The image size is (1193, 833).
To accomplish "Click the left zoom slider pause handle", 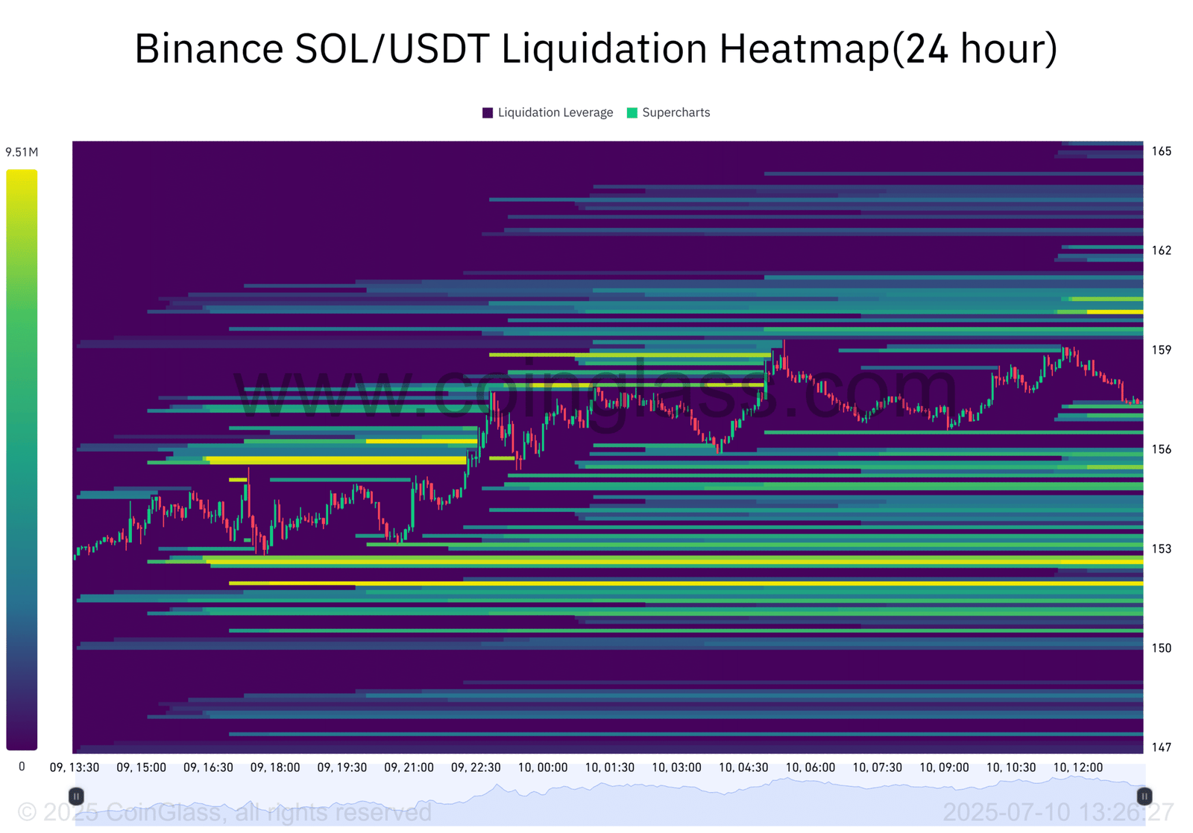I will click(76, 796).
